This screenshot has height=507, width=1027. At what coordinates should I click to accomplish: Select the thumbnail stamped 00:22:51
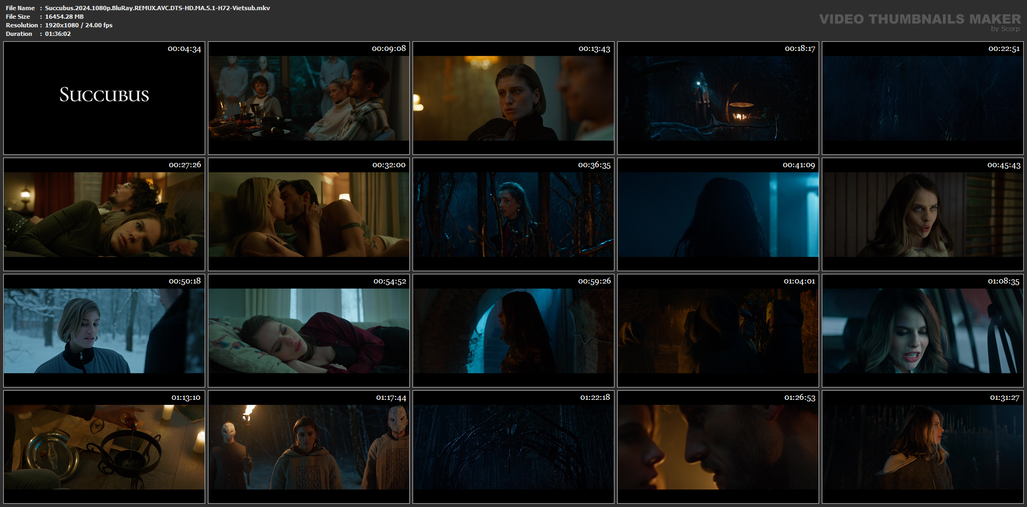(923, 98)
